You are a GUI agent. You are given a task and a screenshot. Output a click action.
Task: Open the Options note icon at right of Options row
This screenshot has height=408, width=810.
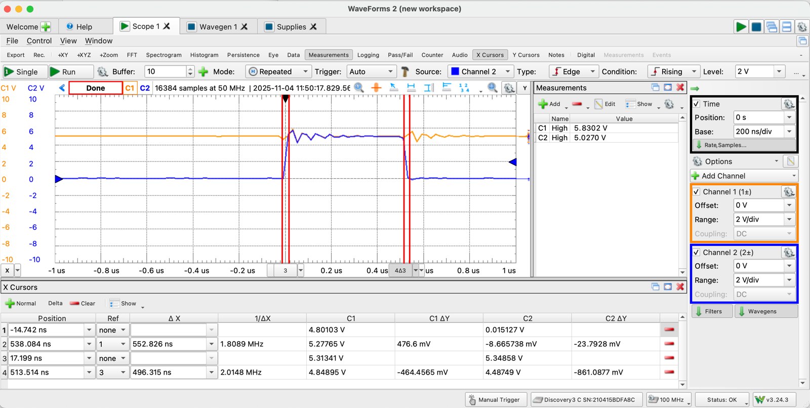point(790,161)
